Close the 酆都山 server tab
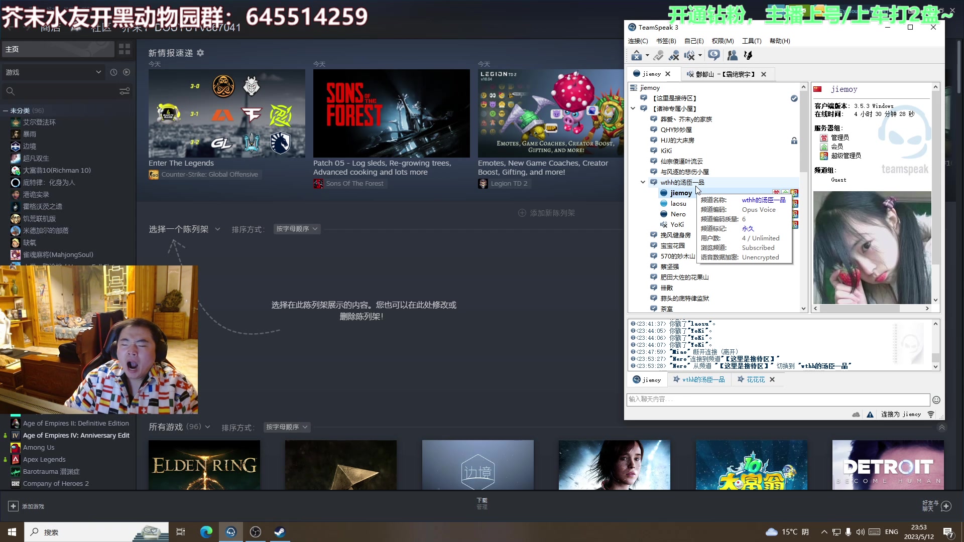Screen dimensions: 964x542 pyautogui.click(x=764, y=74)
